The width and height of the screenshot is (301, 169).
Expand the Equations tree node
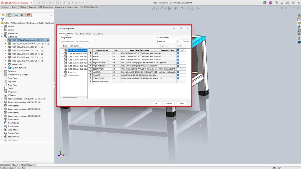pos(2,71)
